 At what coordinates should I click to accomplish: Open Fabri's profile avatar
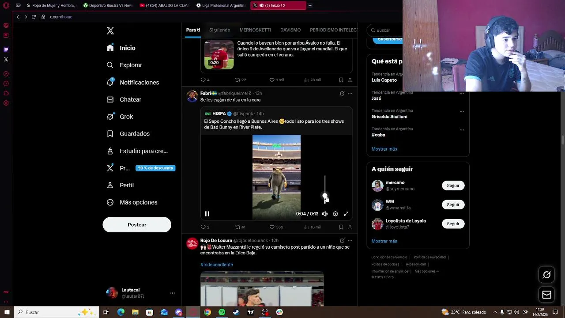pos(192,96)
